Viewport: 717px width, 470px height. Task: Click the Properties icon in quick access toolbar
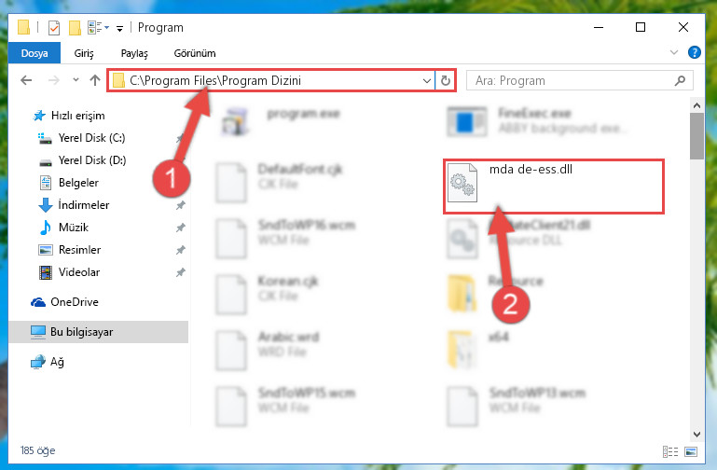[54, 27]
